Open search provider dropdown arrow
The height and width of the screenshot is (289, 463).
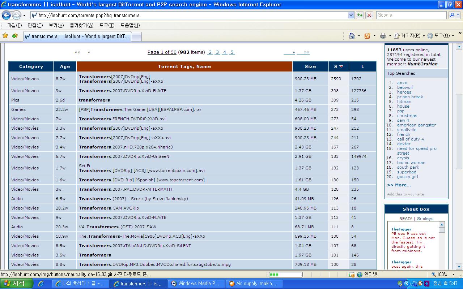point(458,15)
